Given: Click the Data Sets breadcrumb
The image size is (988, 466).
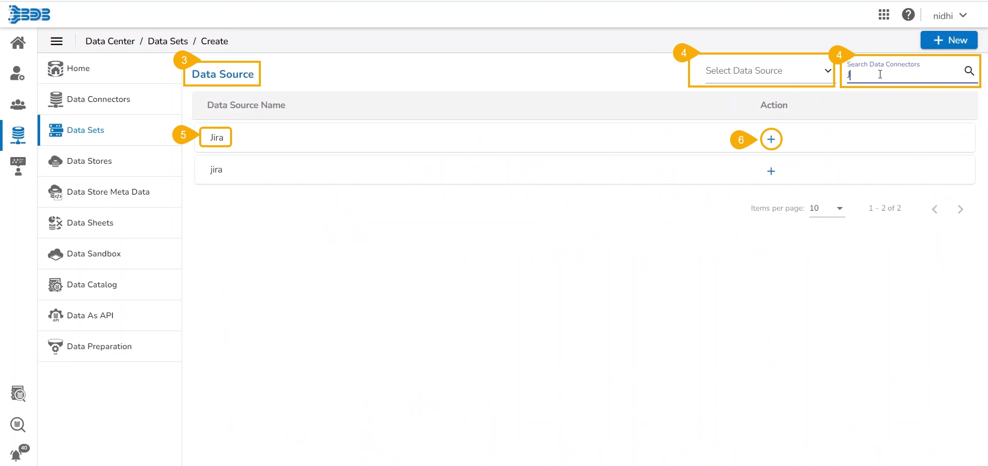Looking at the screenshot, I should (168, 41).
